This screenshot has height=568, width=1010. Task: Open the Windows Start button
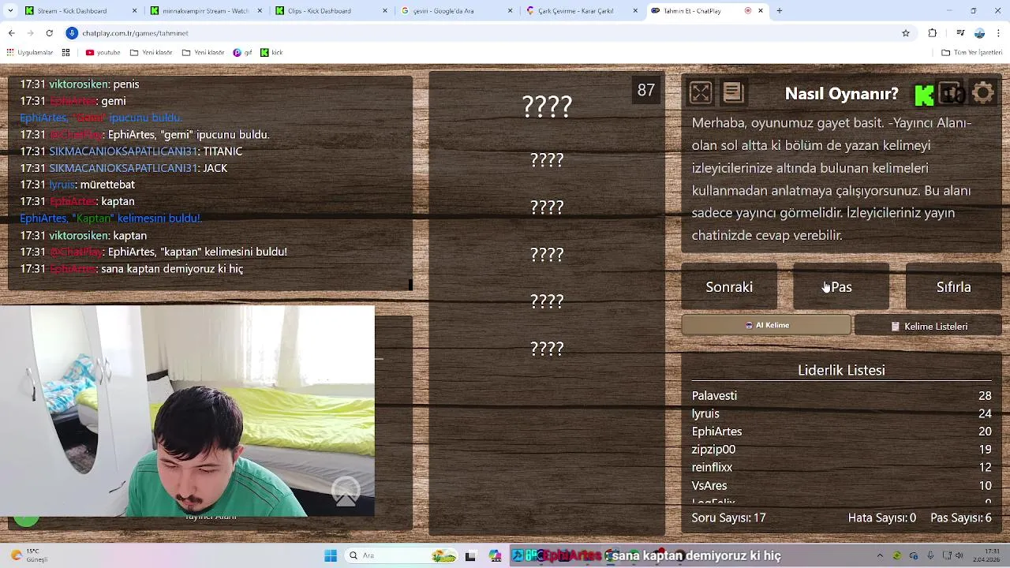(331, 555)
